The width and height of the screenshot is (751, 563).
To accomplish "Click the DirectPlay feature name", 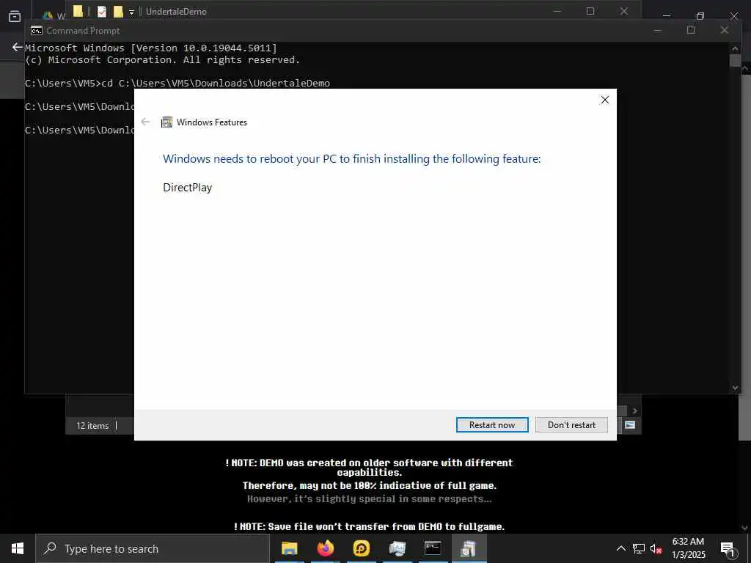I will pos(187,188).
